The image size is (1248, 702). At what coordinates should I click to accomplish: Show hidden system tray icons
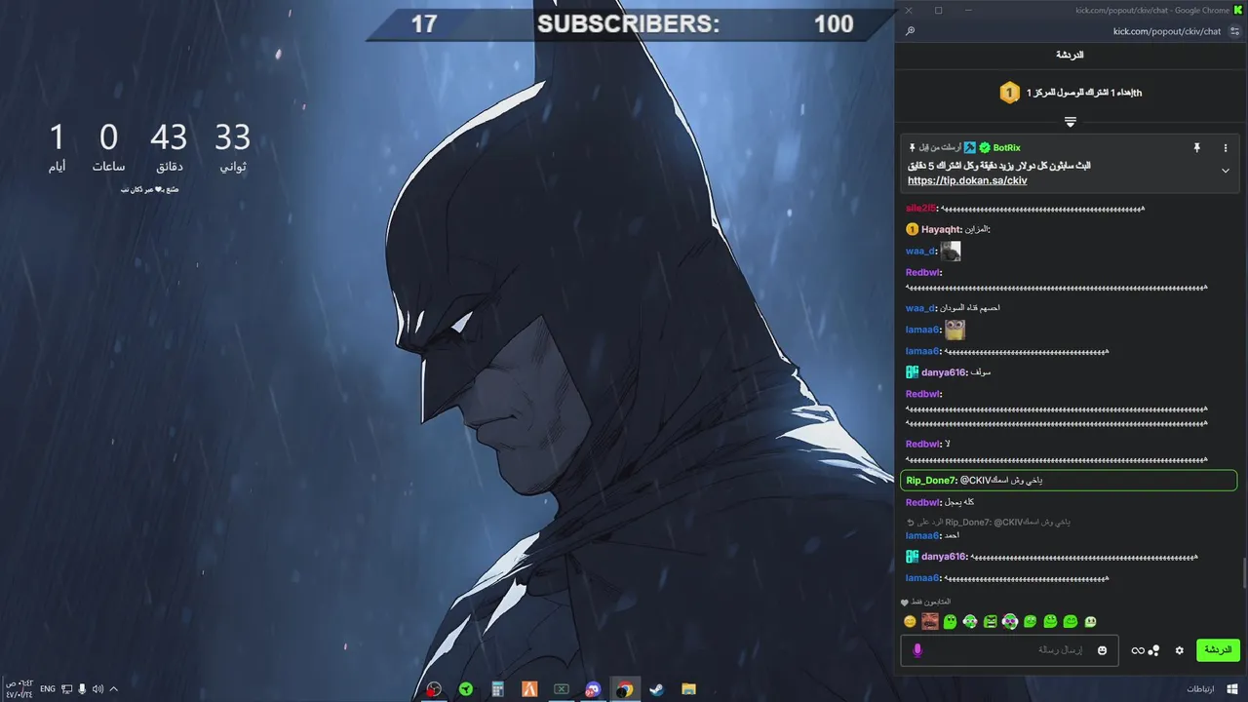point(113,689)
